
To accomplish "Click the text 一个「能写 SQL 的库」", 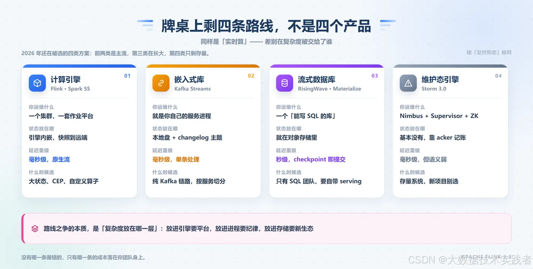I will (306, 116).
